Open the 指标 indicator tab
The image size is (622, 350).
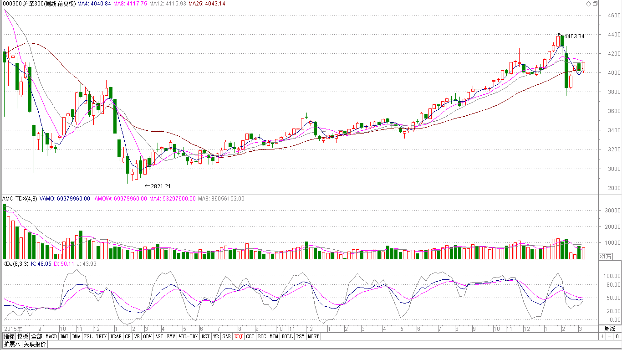coord(9,336)
